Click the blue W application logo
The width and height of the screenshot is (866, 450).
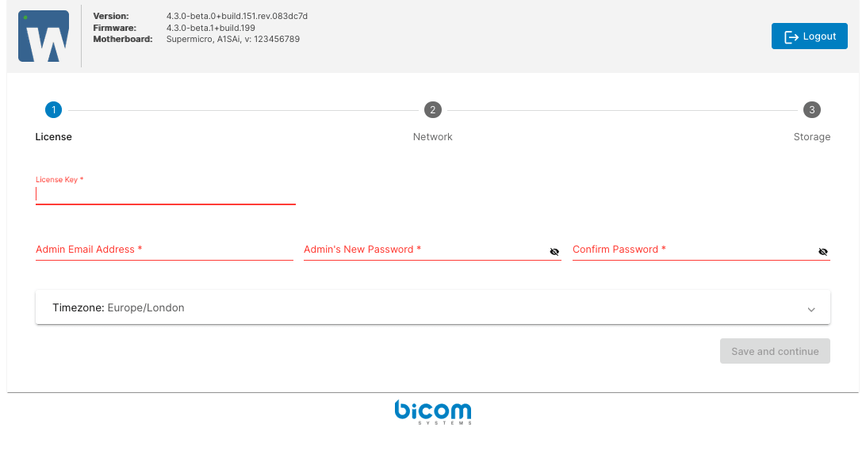[x=44, y=36]
